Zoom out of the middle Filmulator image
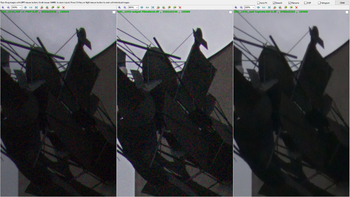Screen dimensions: 350x197 125,7
